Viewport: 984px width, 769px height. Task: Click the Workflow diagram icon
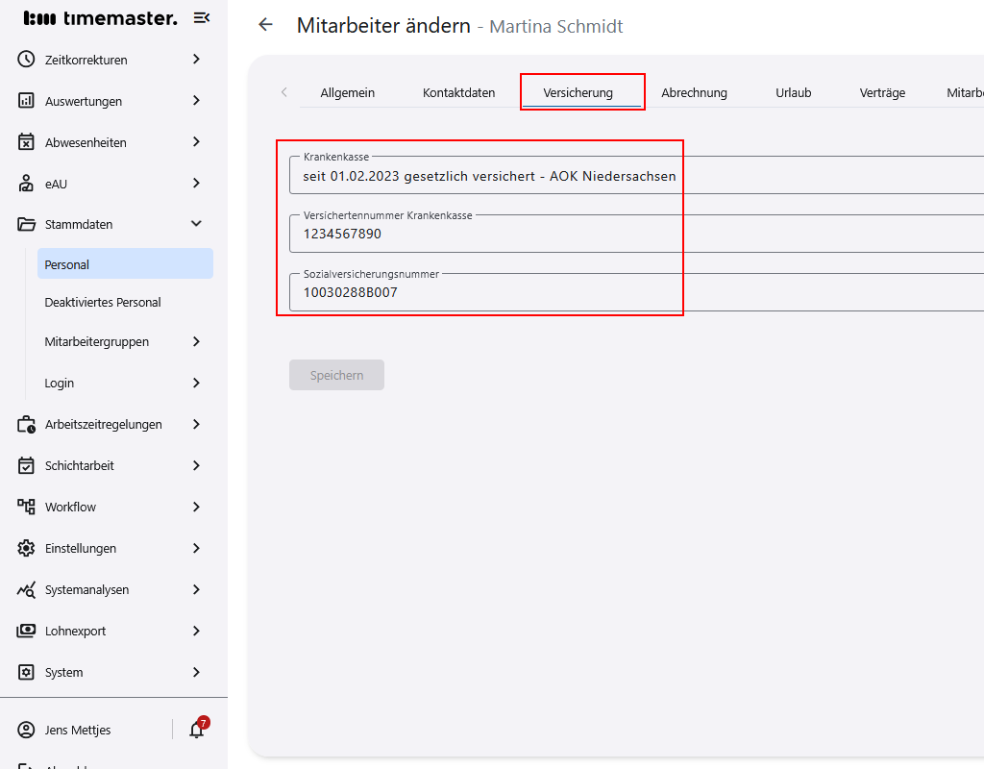[27, 507]
